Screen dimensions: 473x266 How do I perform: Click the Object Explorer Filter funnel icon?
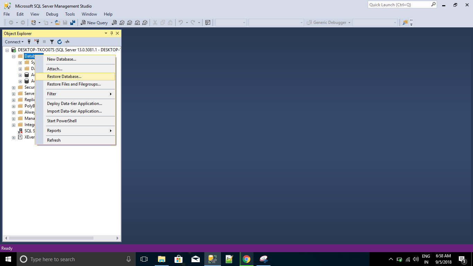[52, 42]
